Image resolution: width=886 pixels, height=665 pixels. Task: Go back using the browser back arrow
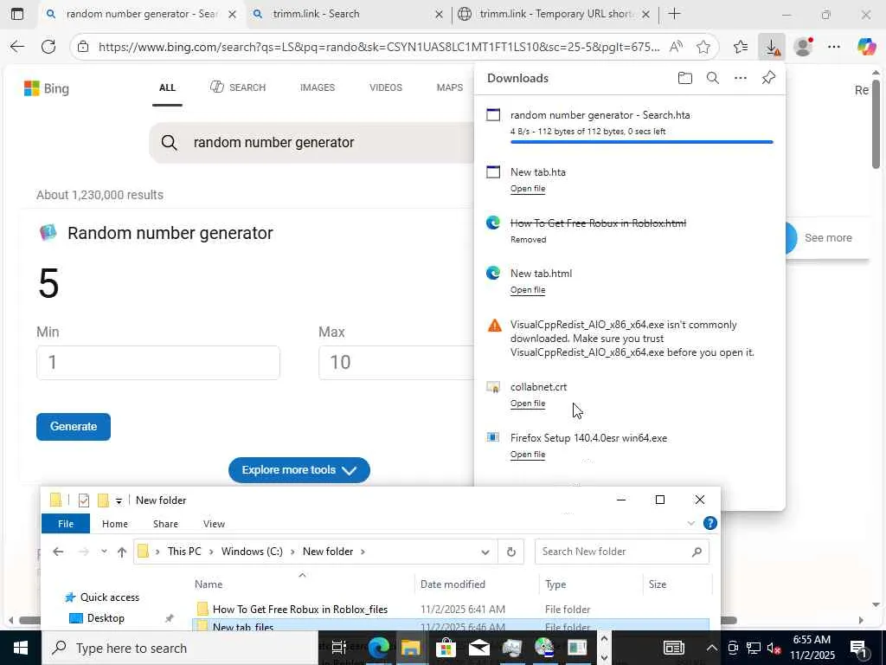pyautogui.click(x=17, y=47)
